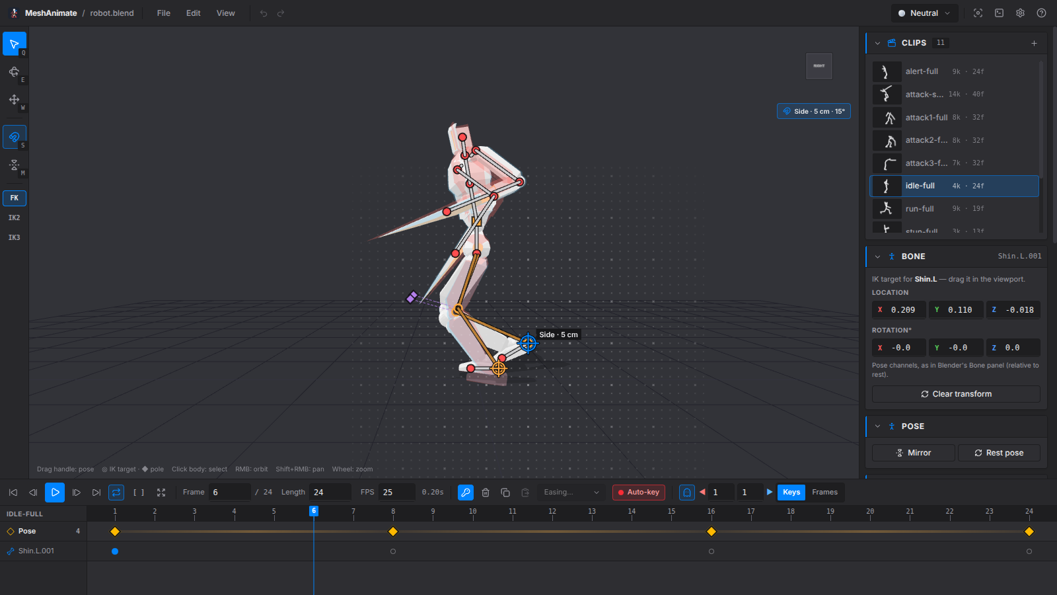Collapse the CLIPS panel
Image resolution: width=1057 pixels, height=595 pixels.
point(877,43)
